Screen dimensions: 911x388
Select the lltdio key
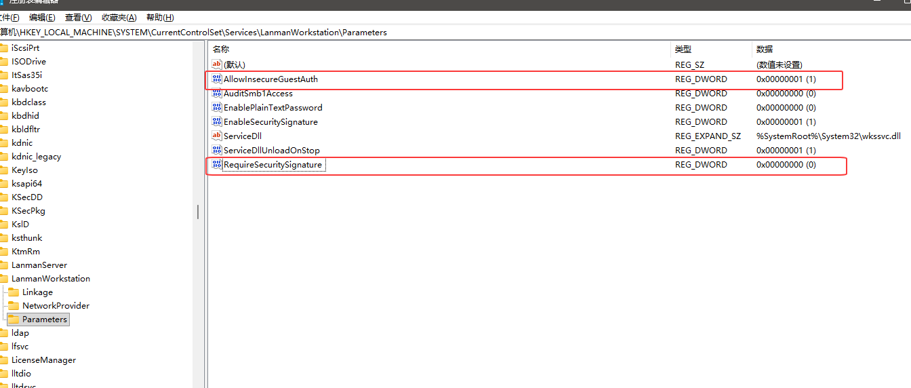tap(21, 373)
